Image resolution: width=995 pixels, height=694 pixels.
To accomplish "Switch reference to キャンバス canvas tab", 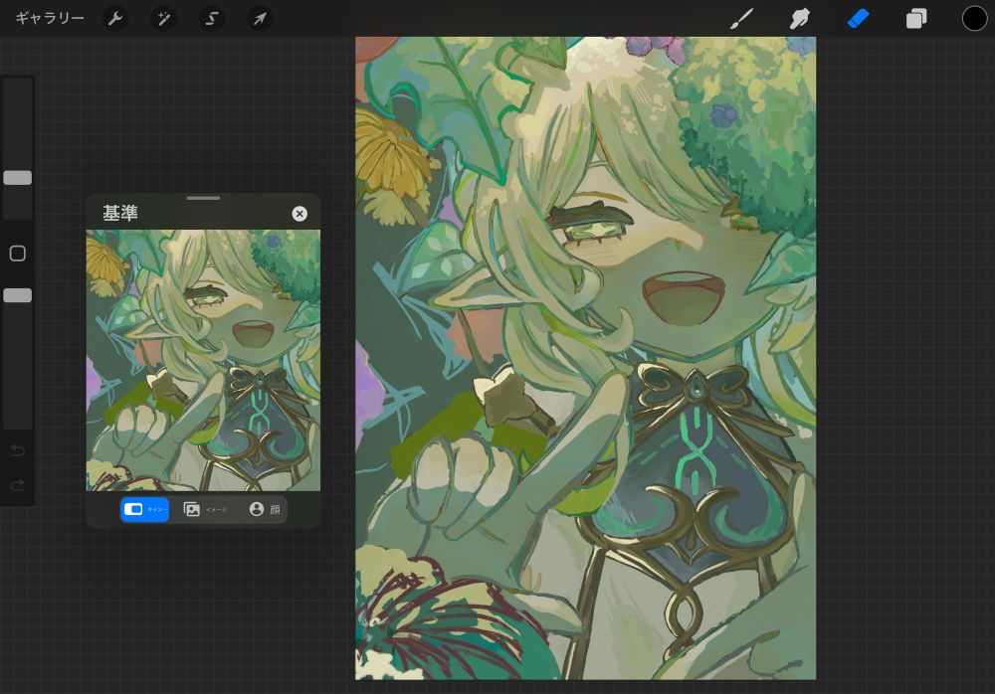I will coord(144,509).
